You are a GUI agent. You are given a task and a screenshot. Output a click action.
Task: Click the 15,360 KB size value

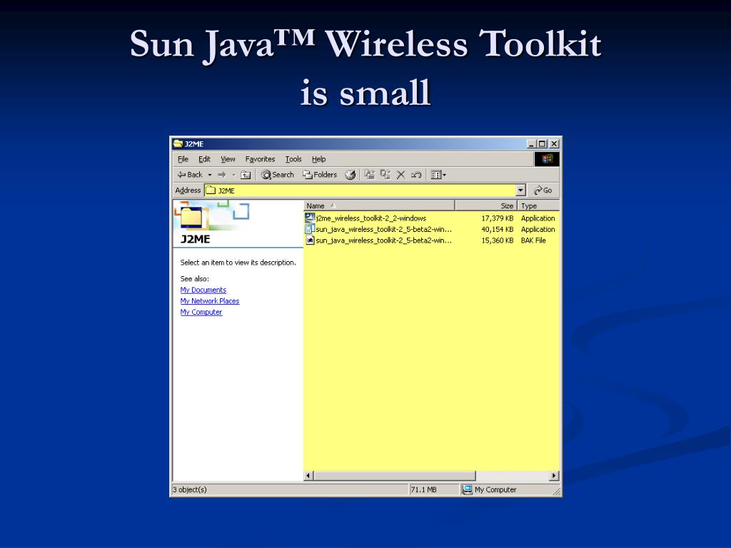click(x=497, y=240)
